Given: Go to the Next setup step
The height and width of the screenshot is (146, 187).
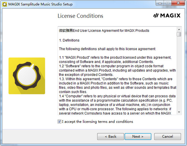Looking at the screenshot, I should point(138,137).
